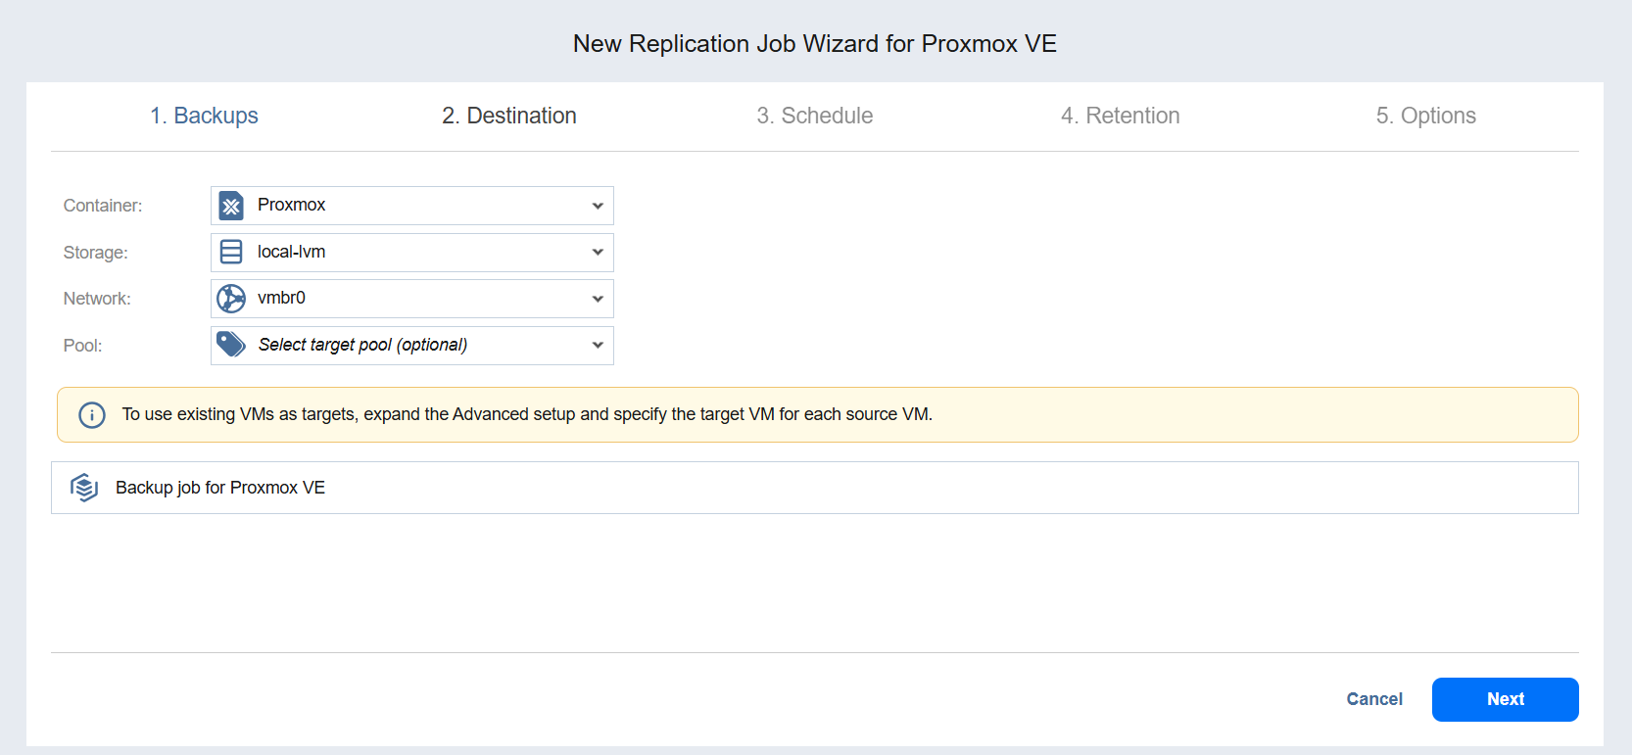
Task: Jump to the Schedule step
Action: click(x=814, y=116)
